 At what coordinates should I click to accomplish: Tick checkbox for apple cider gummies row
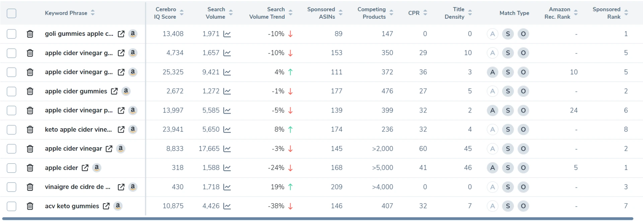[11, 91]
